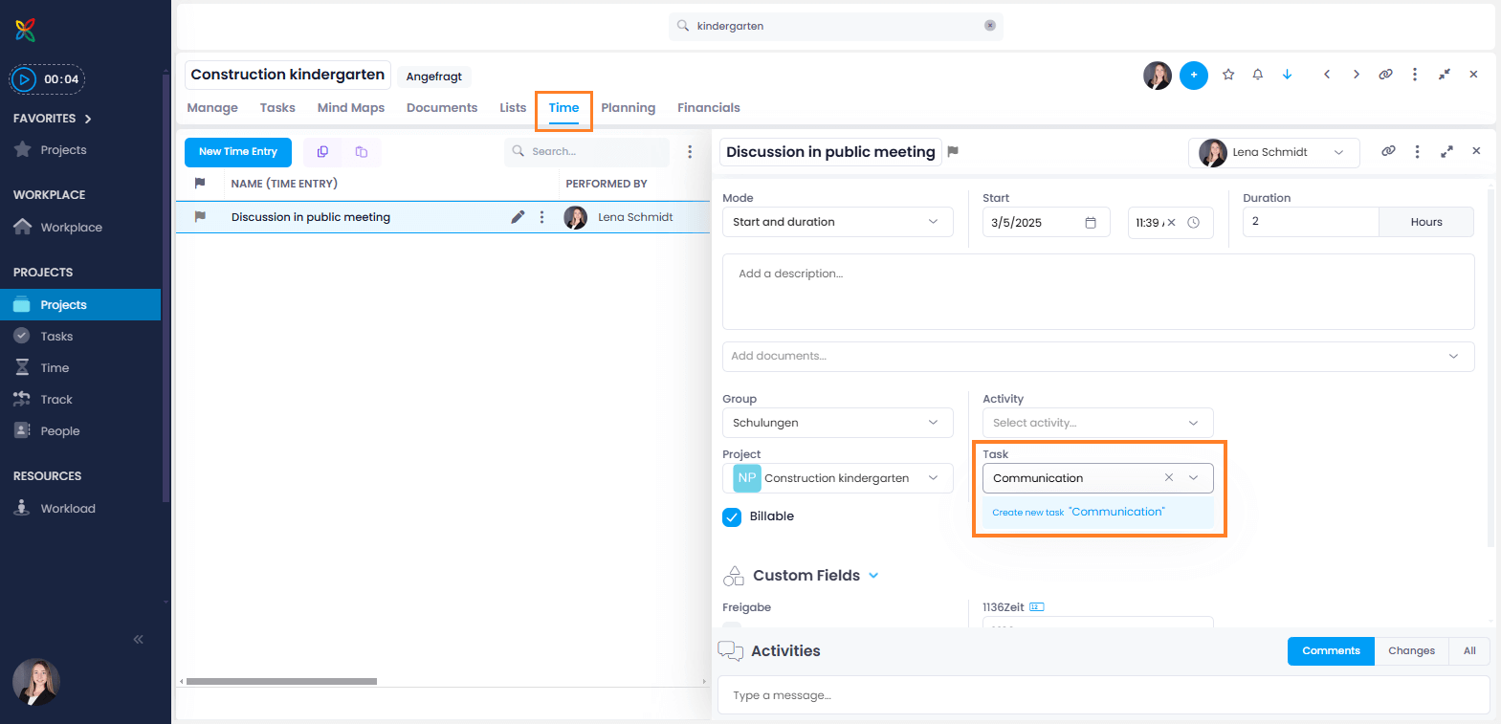The height and width of the screenshot is (724, 1501).
Task: Open time list more options menu
Action: (x=690, y=151)
